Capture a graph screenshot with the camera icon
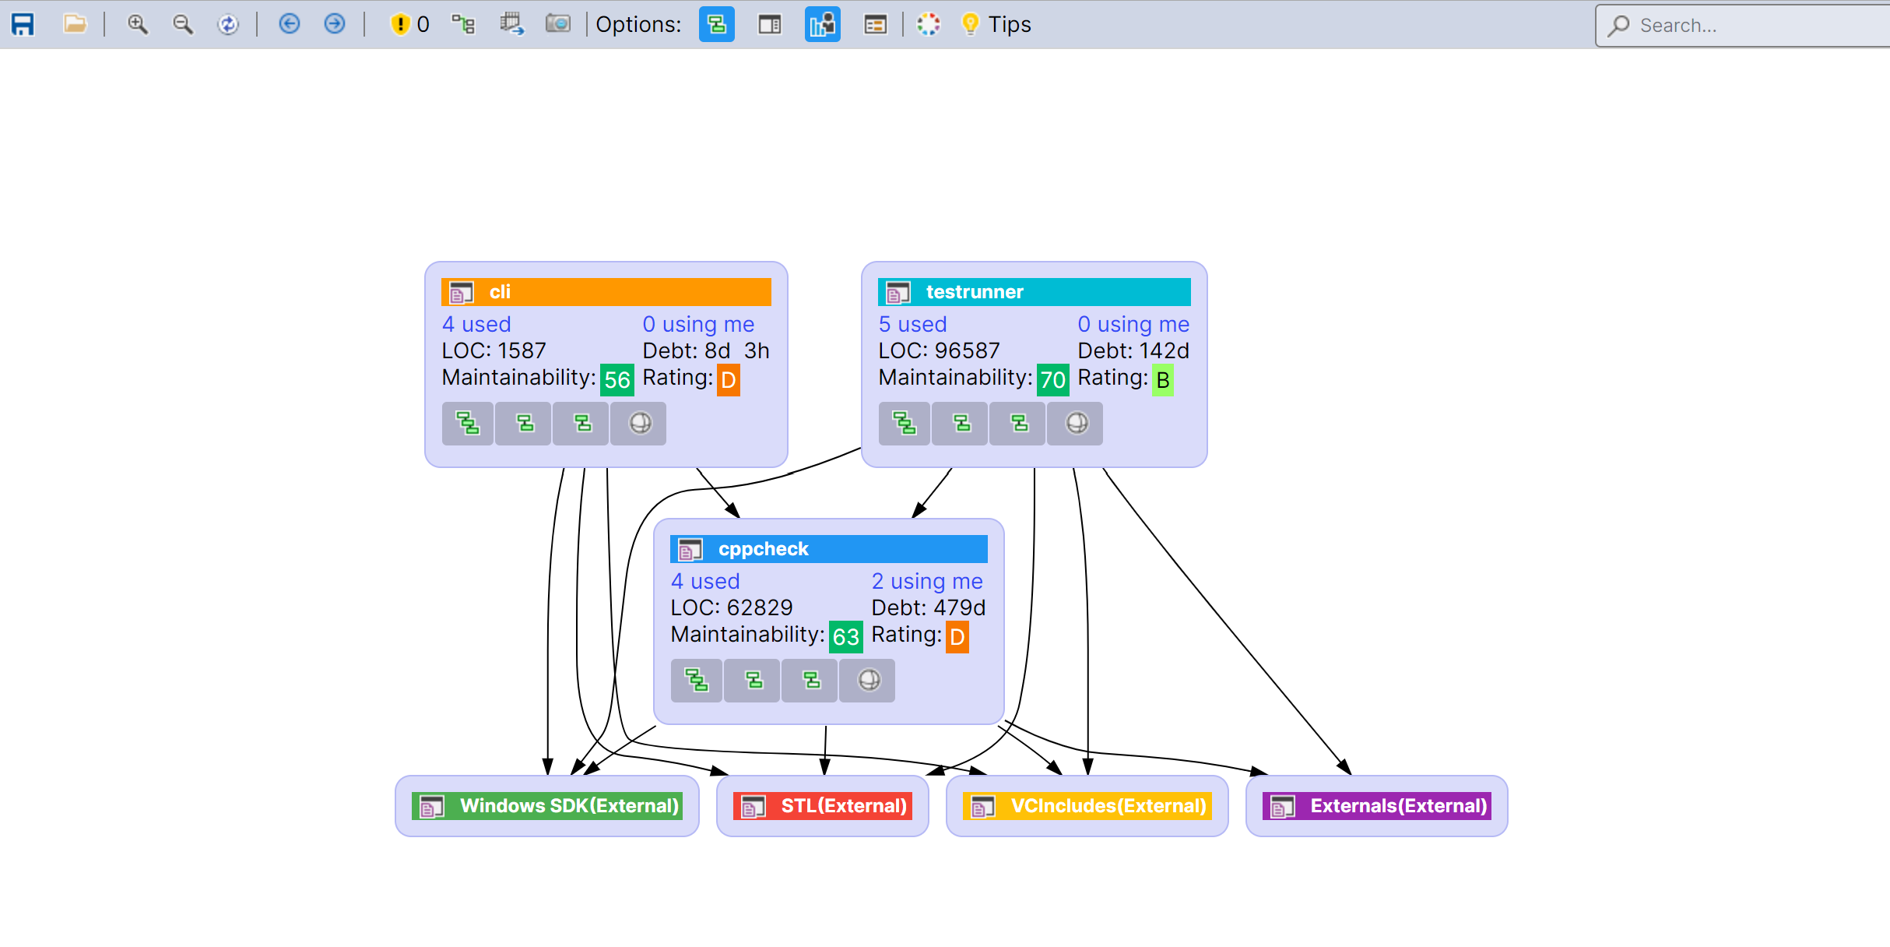1890x947 pixels. pos(558,24)
